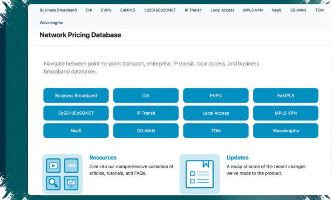Go to MPLS VPN in top navigation
332x200 pixels.
(x=253, y=10)
